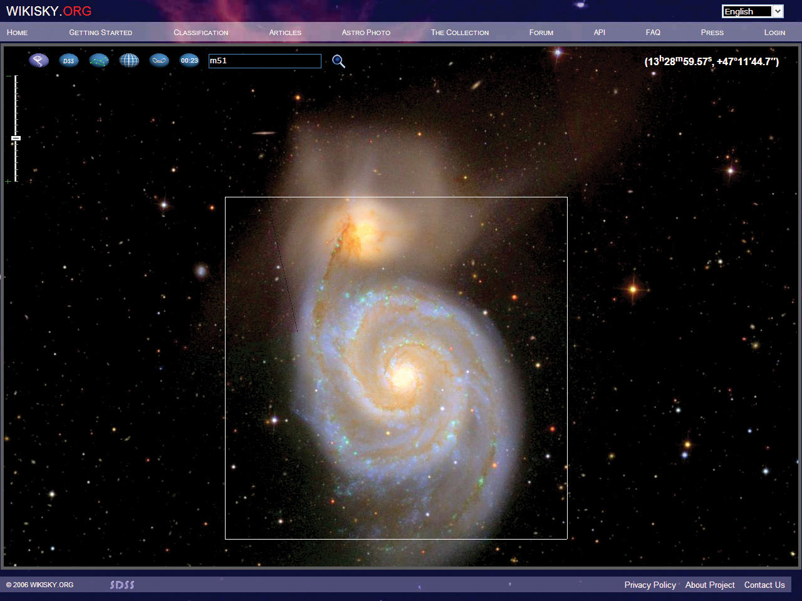Click the Login link
Viewport: 802px width, 601px height.
774,32
